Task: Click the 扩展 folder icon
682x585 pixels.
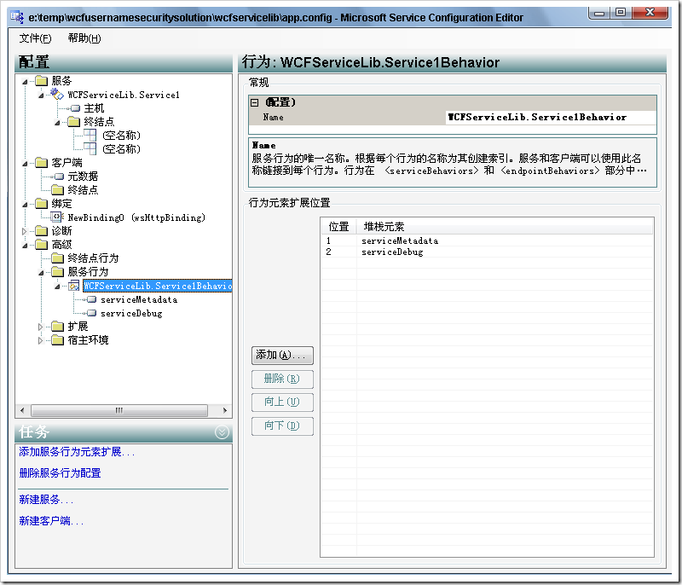Action: coord(57,327)
